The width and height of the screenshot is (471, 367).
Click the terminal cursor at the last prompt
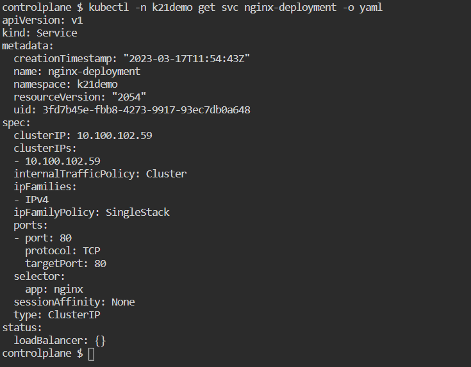coord(91,354)
